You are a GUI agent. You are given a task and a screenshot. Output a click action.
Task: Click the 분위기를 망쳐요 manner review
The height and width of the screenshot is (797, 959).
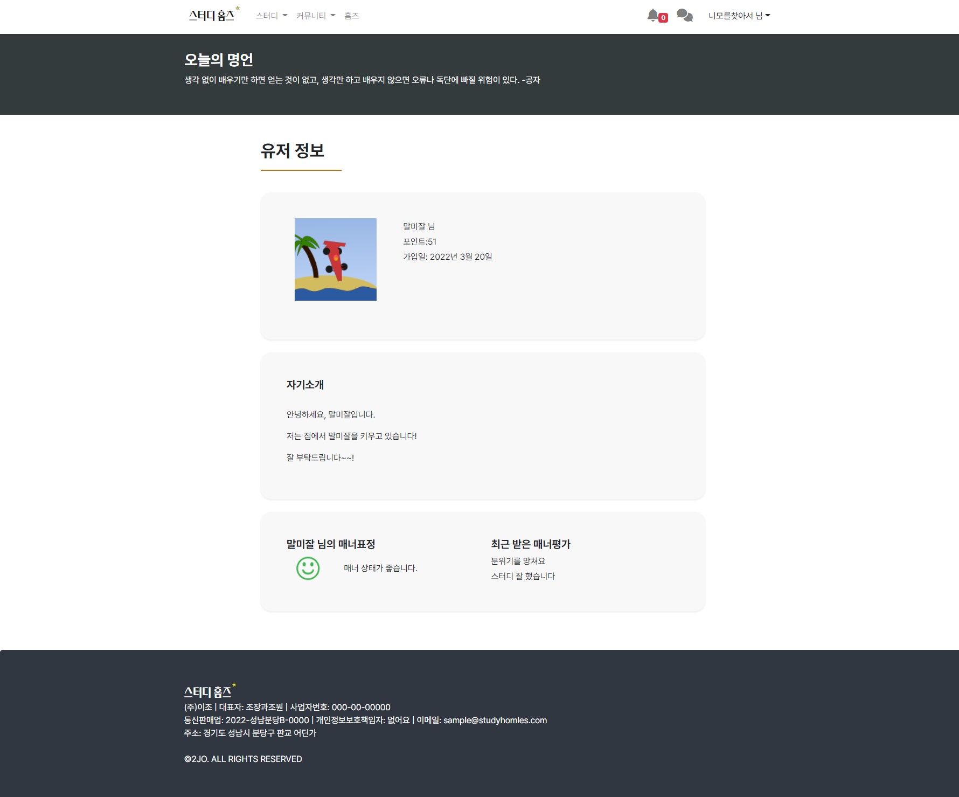[518, 560]
